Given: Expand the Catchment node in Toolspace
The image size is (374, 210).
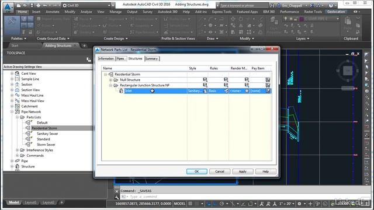Looking at the screenshot, I should click(12, 106).
